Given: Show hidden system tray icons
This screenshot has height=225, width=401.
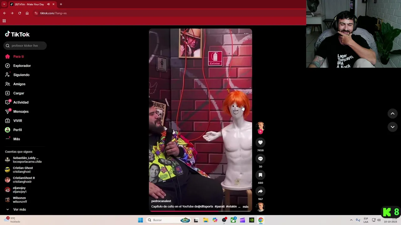Looking at the screenshot, I should (x=351, y=220).
